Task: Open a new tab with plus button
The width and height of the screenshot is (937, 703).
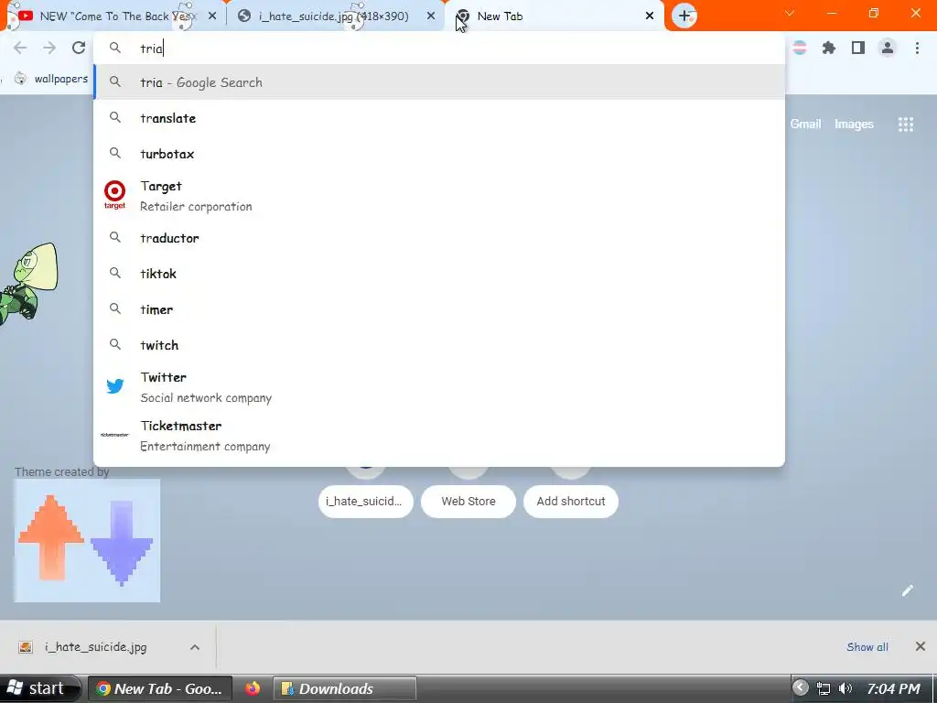Action: click(x=684, y=16)
